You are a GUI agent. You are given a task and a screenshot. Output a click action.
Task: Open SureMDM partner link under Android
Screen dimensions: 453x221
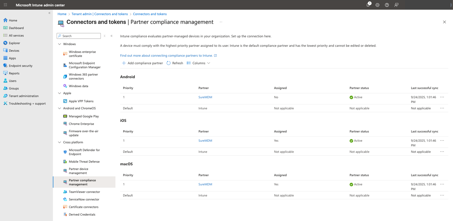[x=205, y=97]
